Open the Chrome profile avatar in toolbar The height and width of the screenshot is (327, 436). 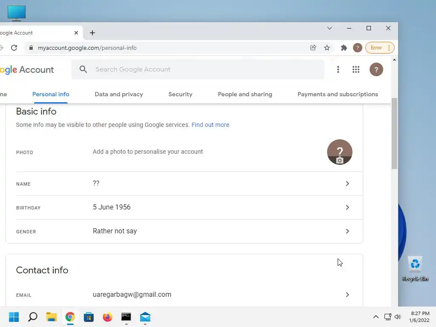[x=358, y=48]
